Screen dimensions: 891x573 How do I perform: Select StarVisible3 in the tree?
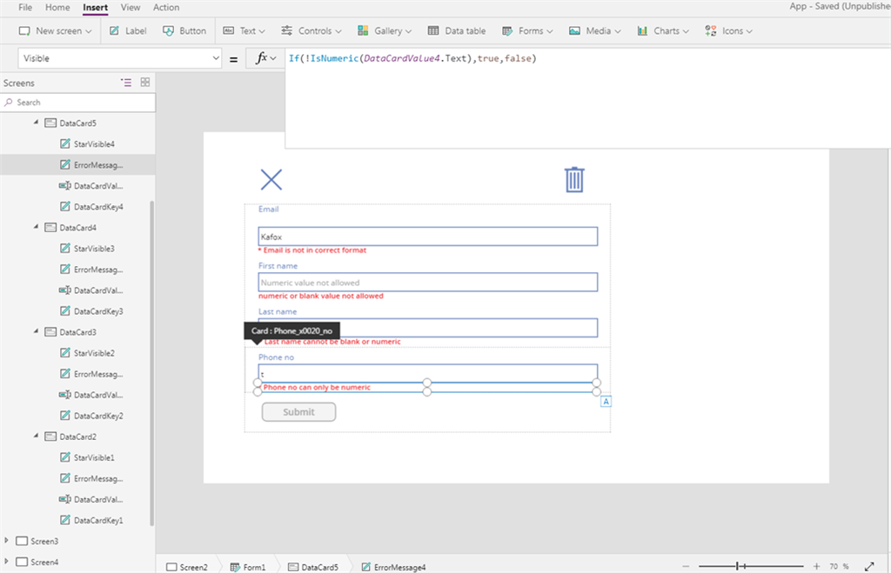click(94, 249)
